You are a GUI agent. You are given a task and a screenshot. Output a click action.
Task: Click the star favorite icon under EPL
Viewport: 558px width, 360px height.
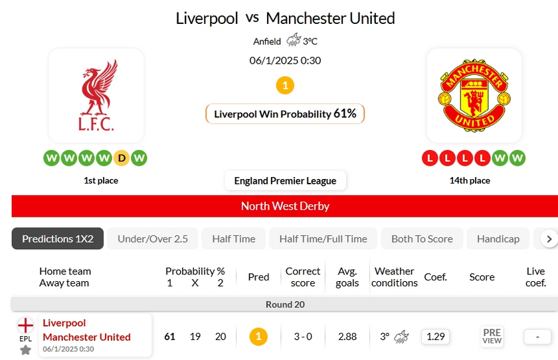(x=25, y=350)
